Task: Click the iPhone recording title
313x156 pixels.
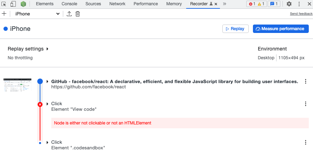Action: 20,29
